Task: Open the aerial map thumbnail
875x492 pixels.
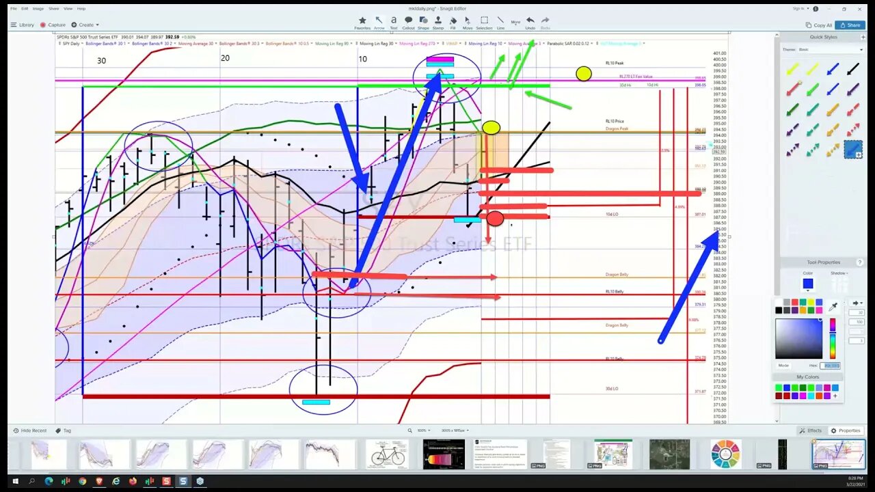Action: tap(670, 454)
